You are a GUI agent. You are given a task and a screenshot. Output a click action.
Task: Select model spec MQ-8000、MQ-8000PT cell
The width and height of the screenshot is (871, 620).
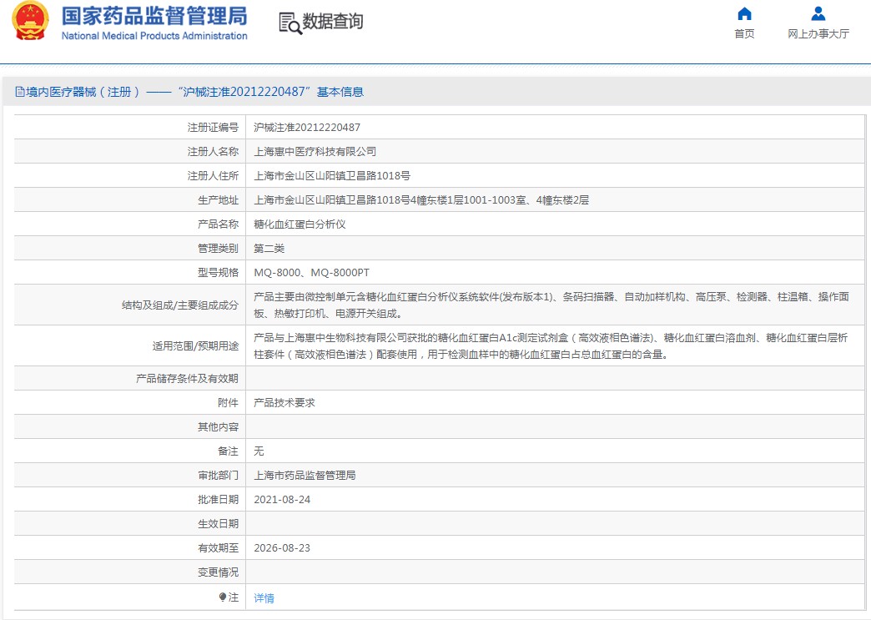[x=311, y=273]
